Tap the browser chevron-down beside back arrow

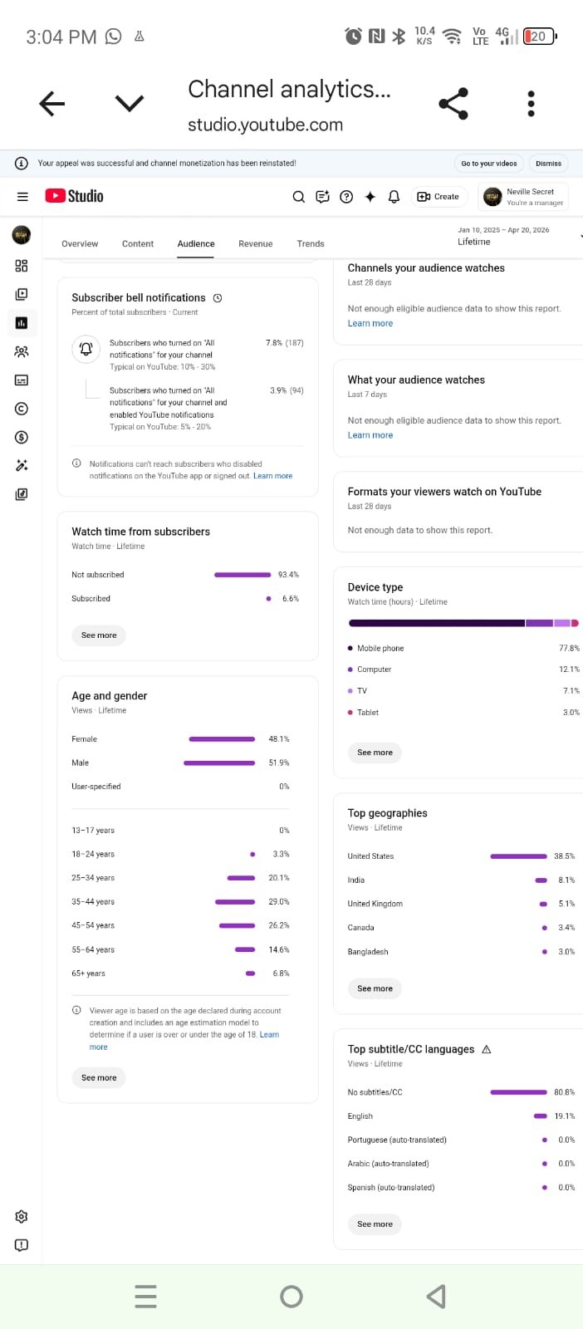(x=129, y=103)
